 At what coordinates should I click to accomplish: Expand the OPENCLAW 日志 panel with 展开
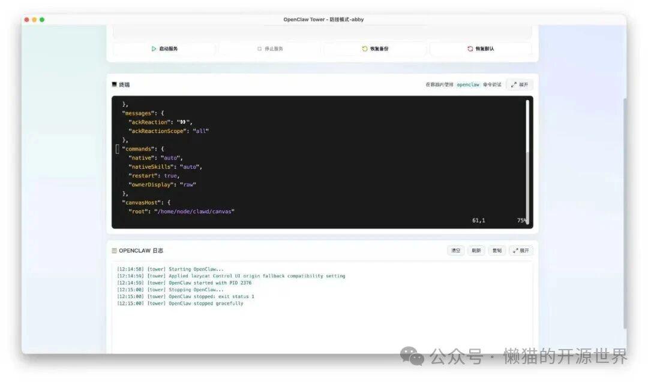[520, 250]
